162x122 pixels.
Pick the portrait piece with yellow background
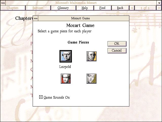(91, 56)
